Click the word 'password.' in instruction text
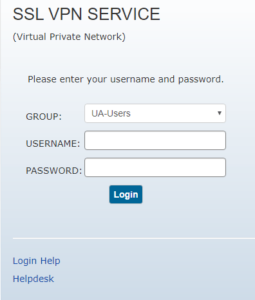 point(201,80)
